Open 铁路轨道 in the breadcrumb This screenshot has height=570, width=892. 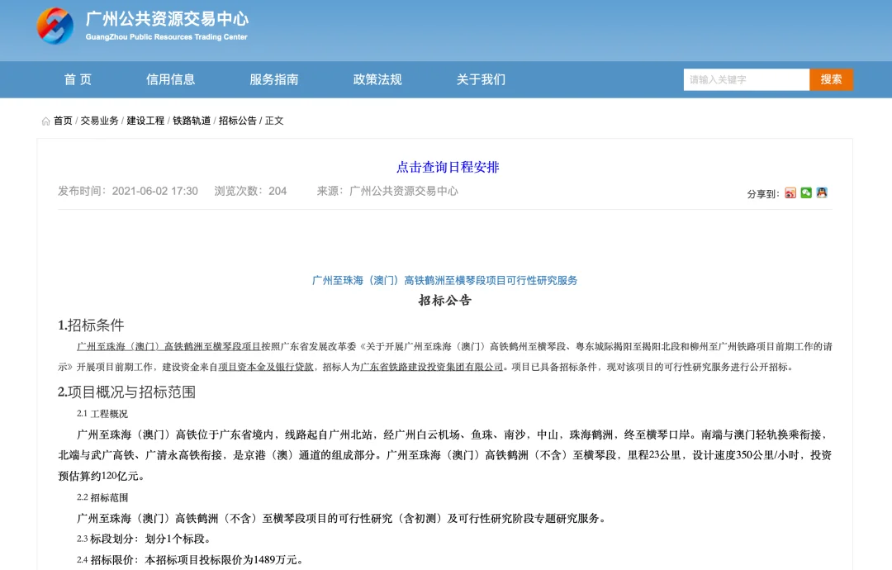point(192,121)
